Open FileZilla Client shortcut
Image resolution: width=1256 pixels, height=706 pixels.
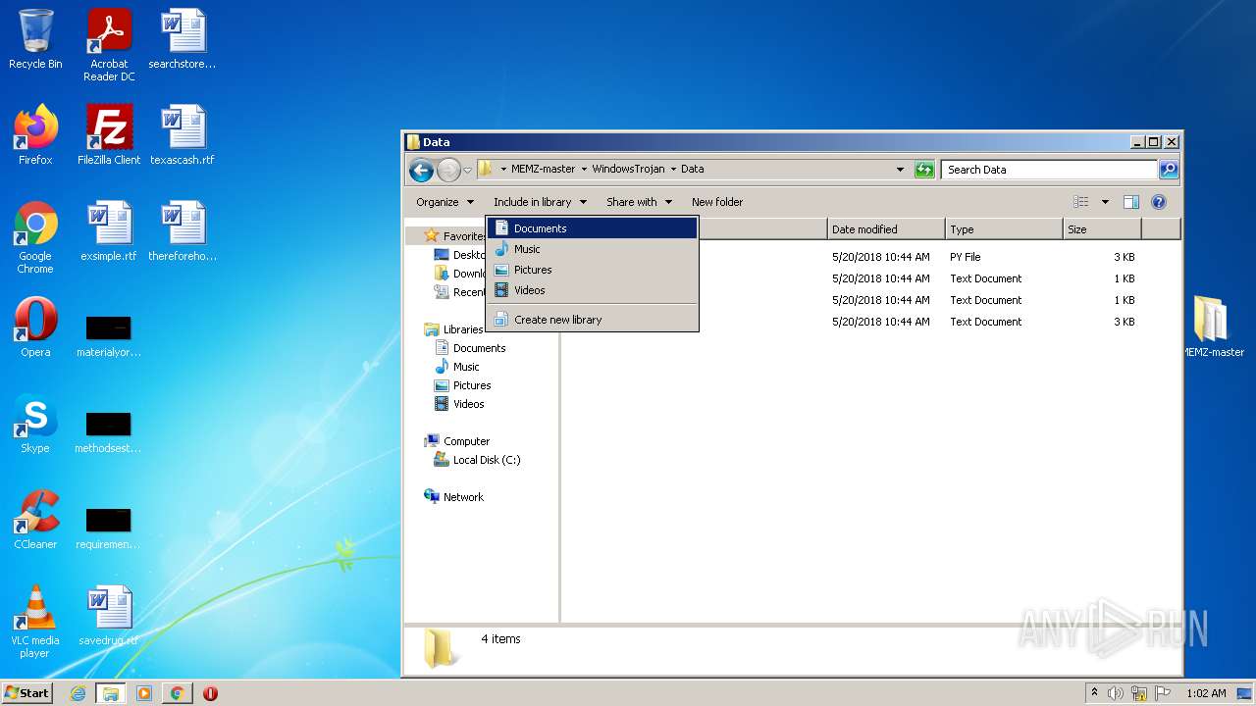[x=109, y=134]
